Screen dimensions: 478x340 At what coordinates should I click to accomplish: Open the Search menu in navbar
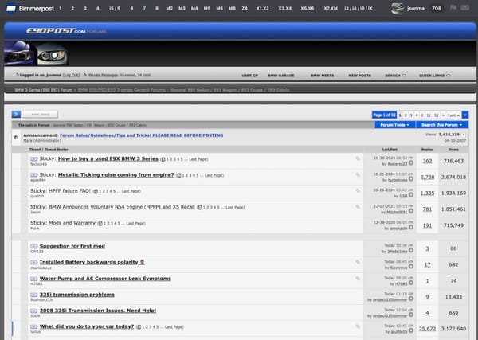(395, 76)
